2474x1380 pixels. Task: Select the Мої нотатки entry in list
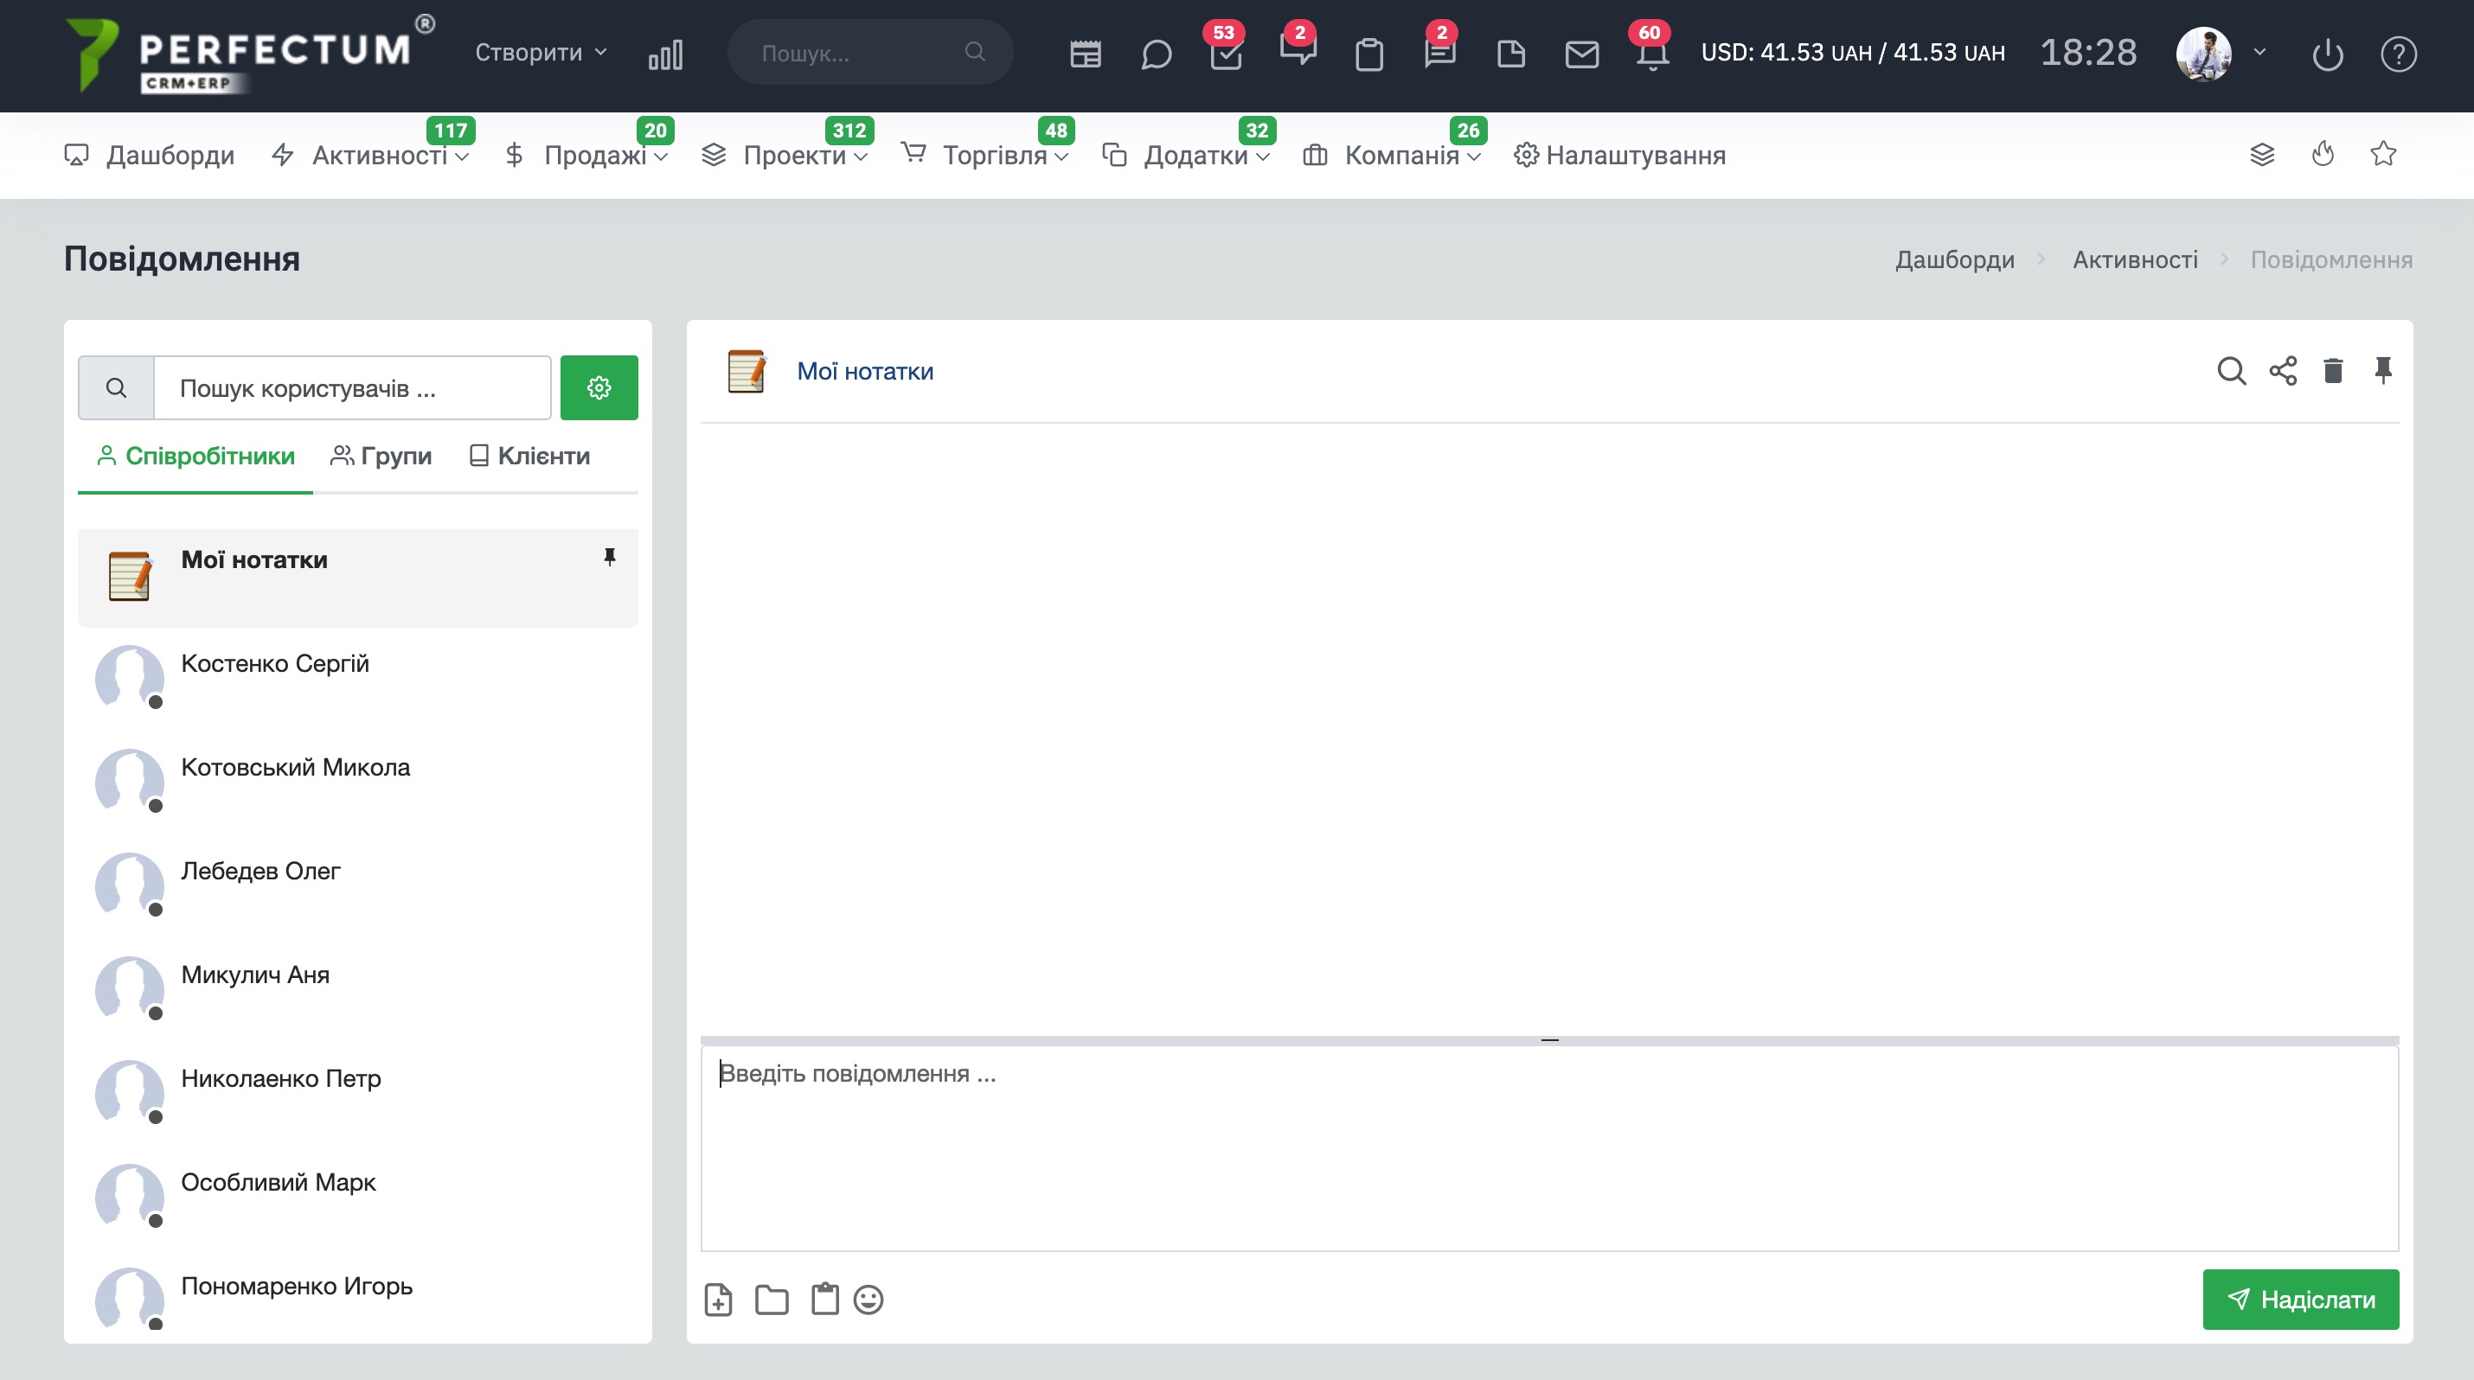358,578
